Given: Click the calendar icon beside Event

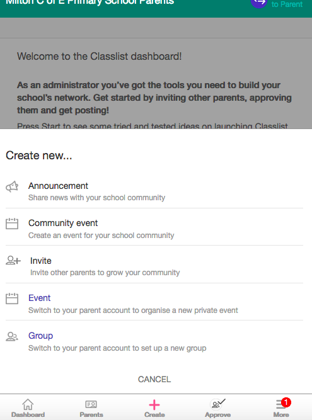Looking at the screenshot, I should tap(12, 298).
